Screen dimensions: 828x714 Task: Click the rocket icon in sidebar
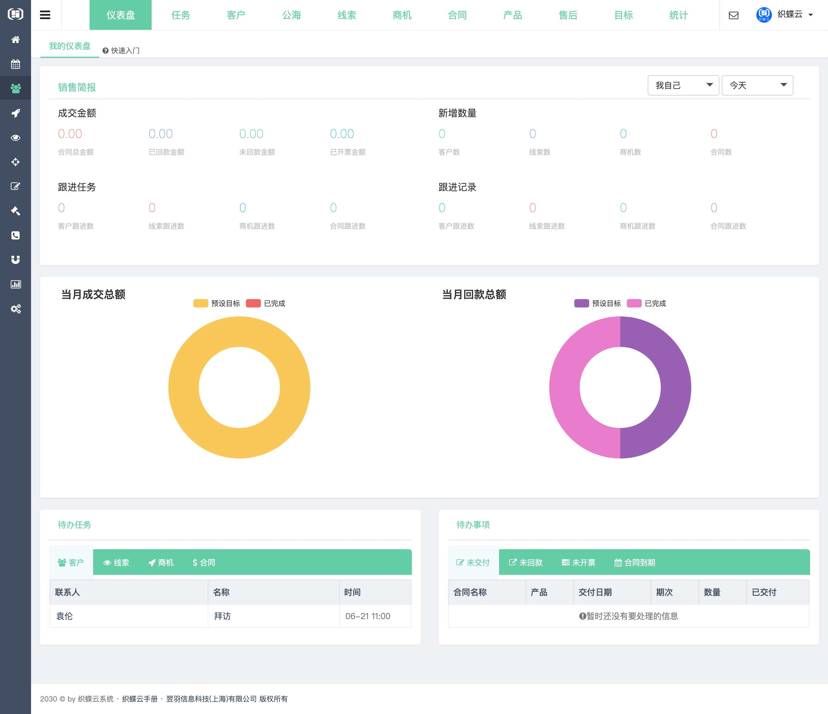click(x=16, y=113)
